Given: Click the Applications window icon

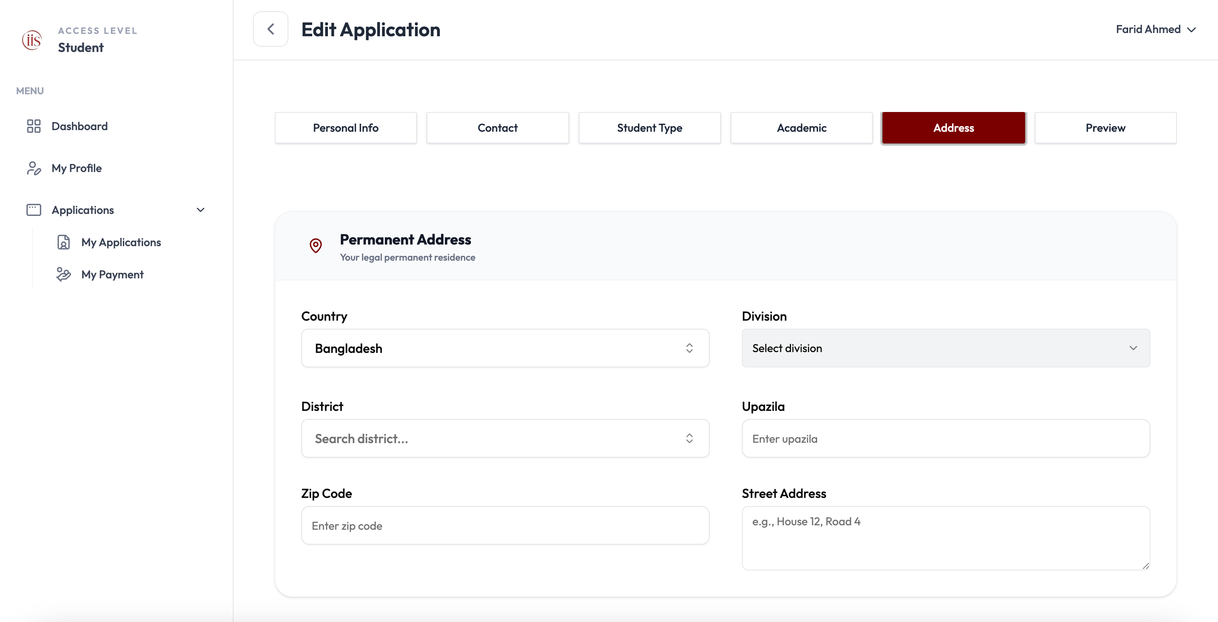Looking at the screenshot, I should 33,210.
